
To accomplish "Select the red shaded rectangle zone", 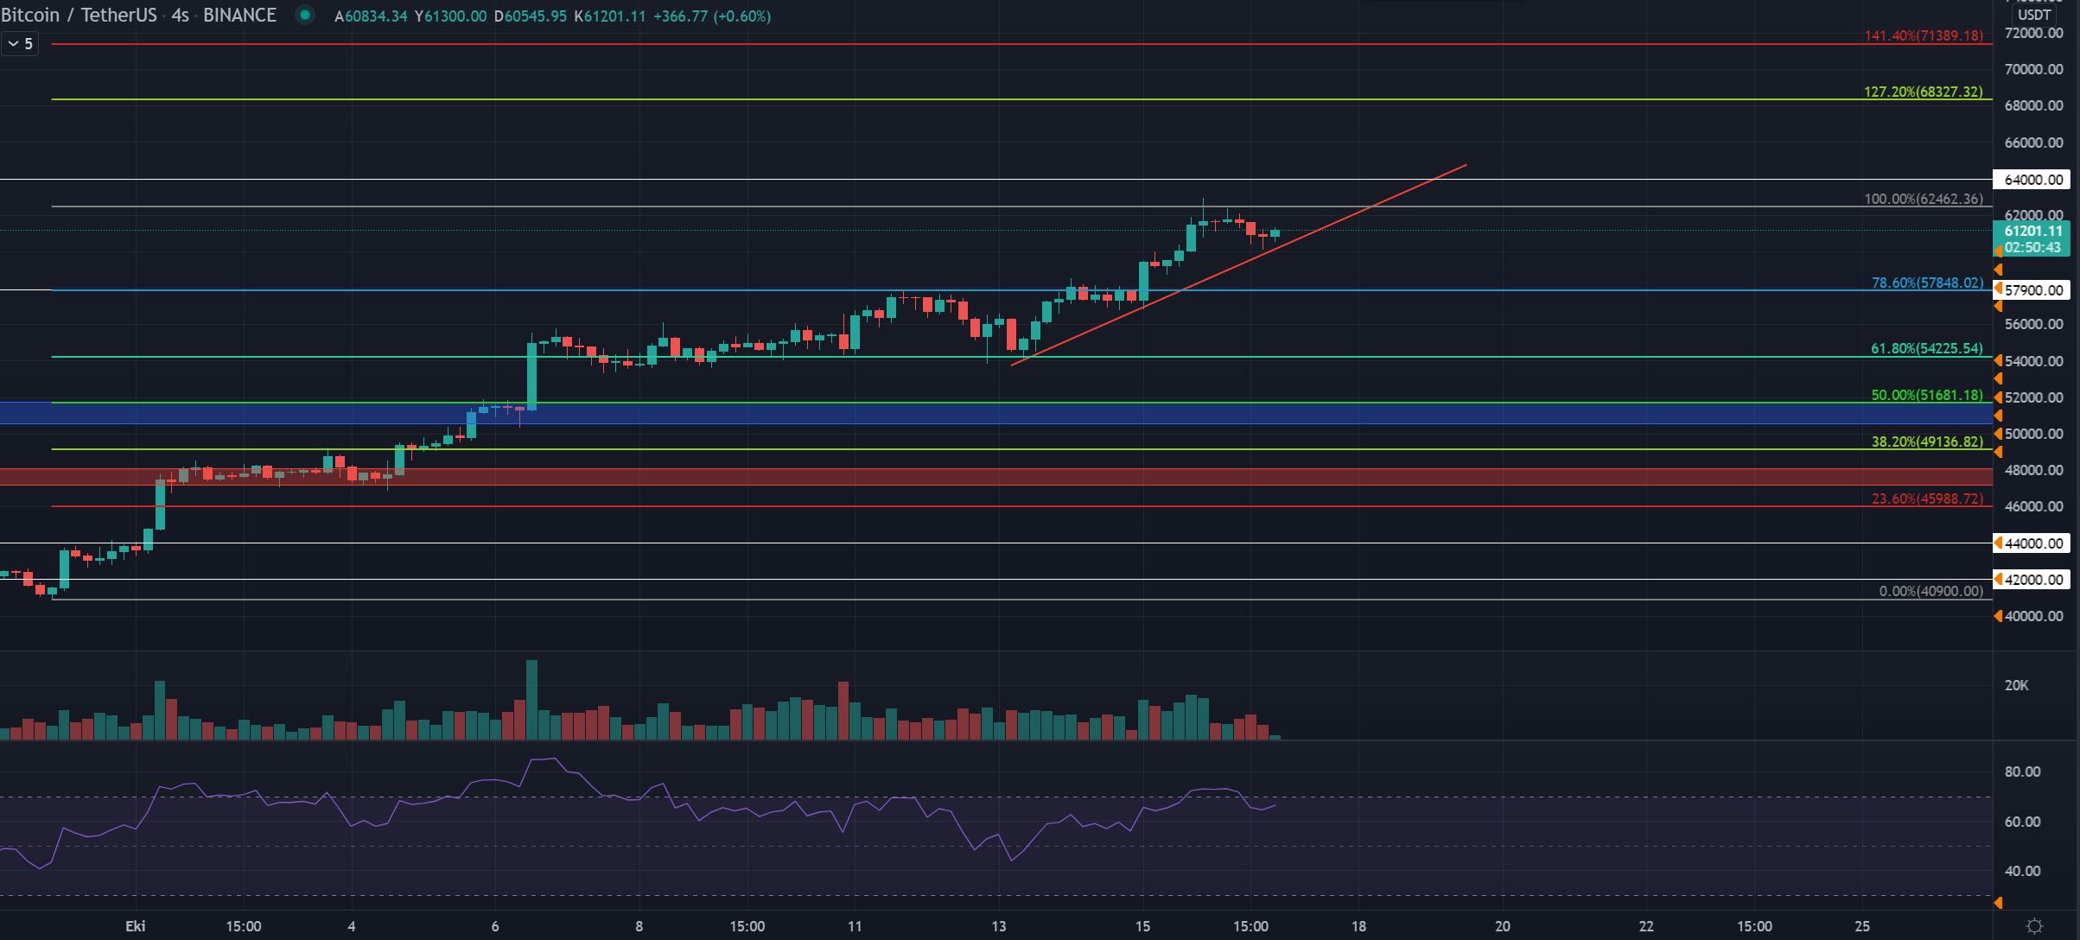I will click(x=864, y=477).
